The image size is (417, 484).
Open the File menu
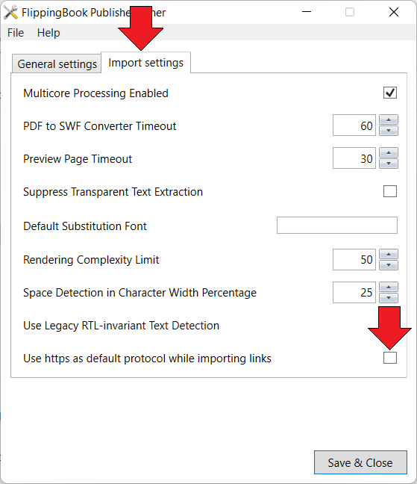coord(16,33)
